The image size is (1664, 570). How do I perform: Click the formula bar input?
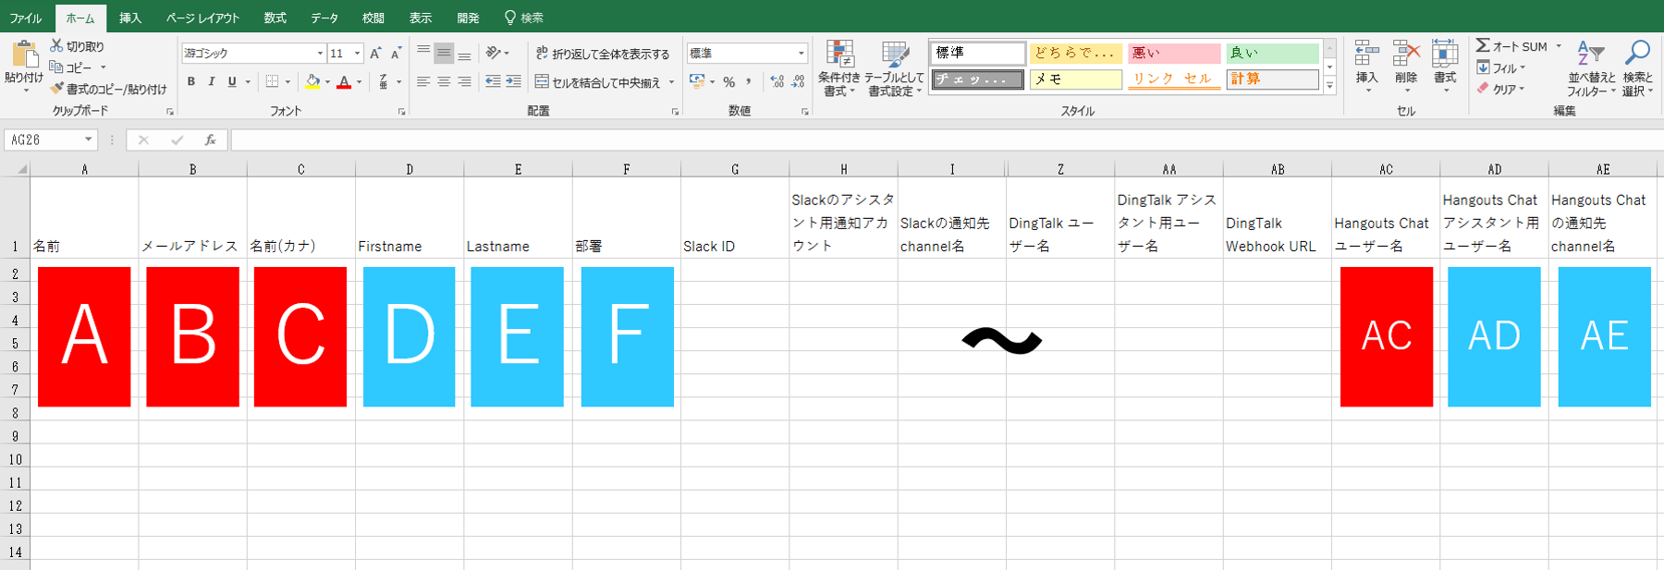click(x=947, y=139)
